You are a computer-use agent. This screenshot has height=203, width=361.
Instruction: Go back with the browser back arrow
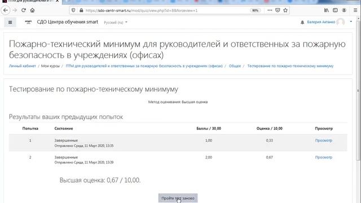click(x=6, y=10)
